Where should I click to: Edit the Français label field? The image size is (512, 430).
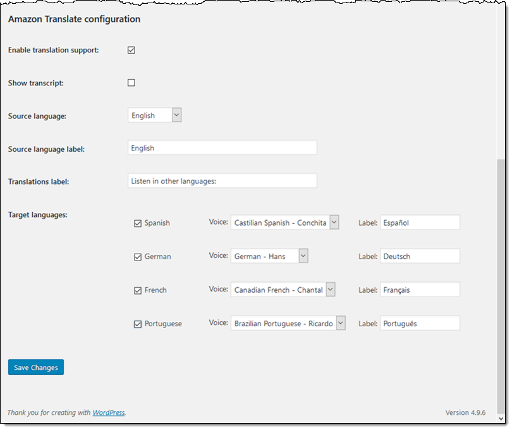420,290
